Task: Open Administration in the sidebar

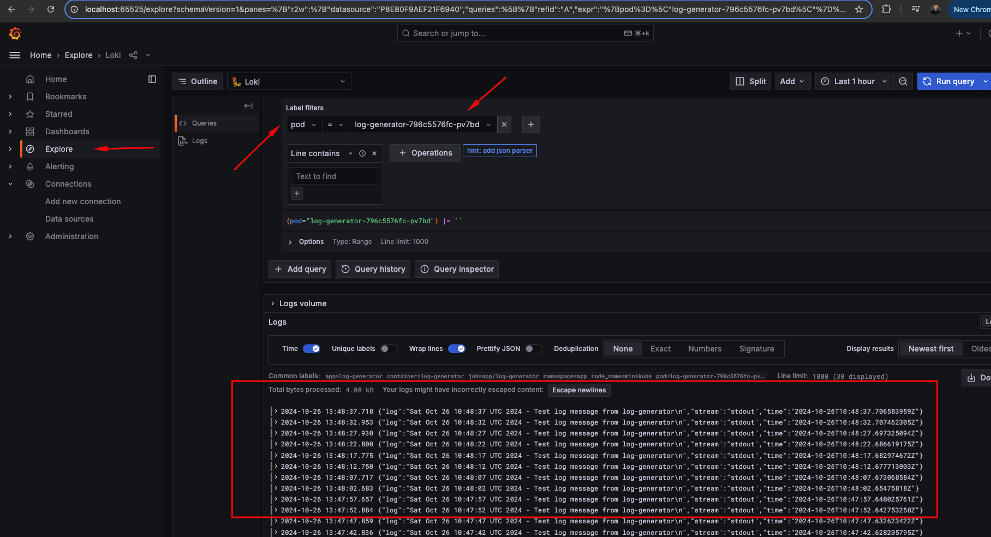Action: [71, 236]
